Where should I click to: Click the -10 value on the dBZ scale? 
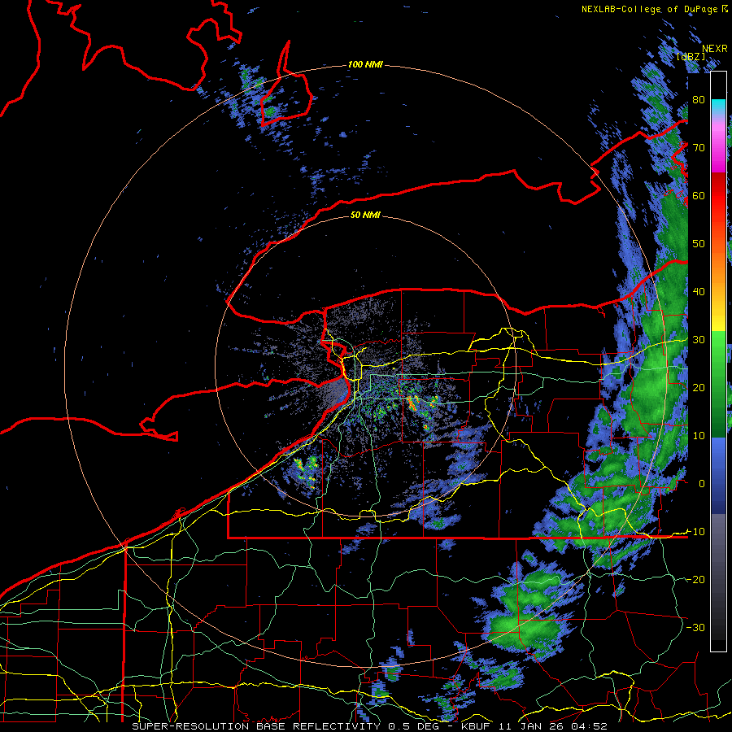(696, 532)
